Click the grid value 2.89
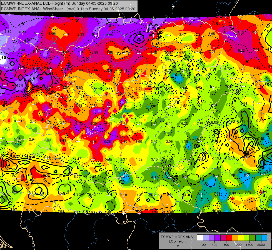Viewport: 272px width, 250px height. click(x=93, y=159)
